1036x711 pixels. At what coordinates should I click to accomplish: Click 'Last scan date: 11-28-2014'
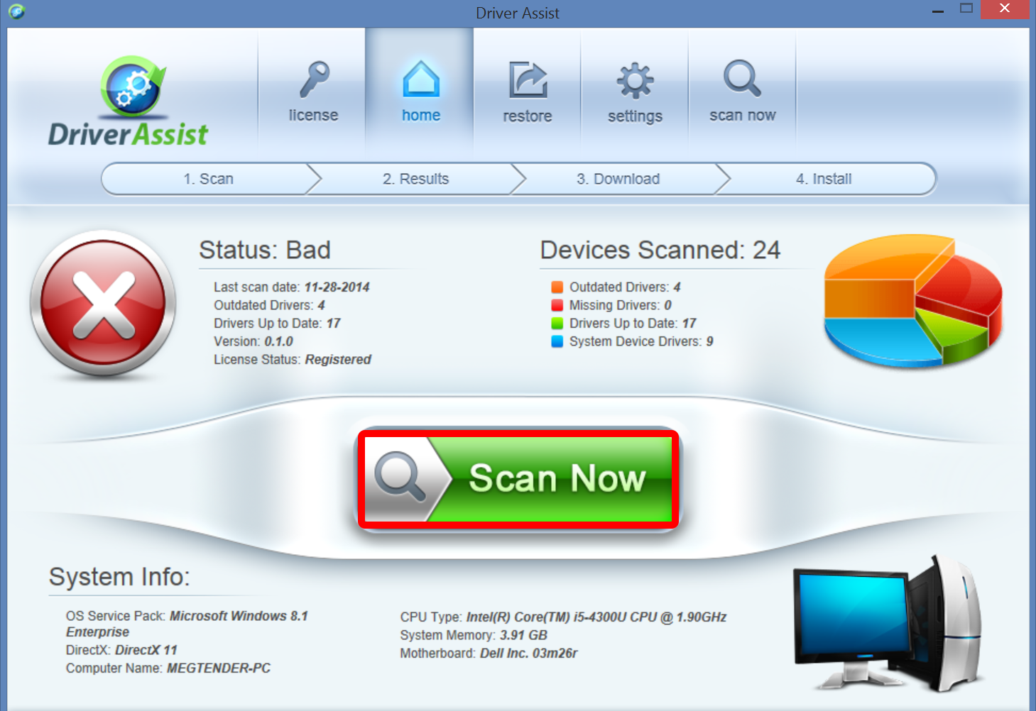(x=292, y=287)
